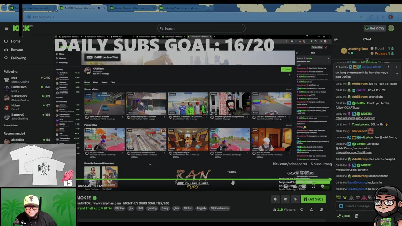Open a new browser tab
The height and width of the screenshot is (226, 402).
(x=211, y=8)
